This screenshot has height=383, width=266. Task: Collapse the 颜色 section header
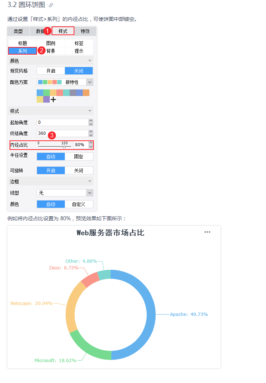(51, 60)
